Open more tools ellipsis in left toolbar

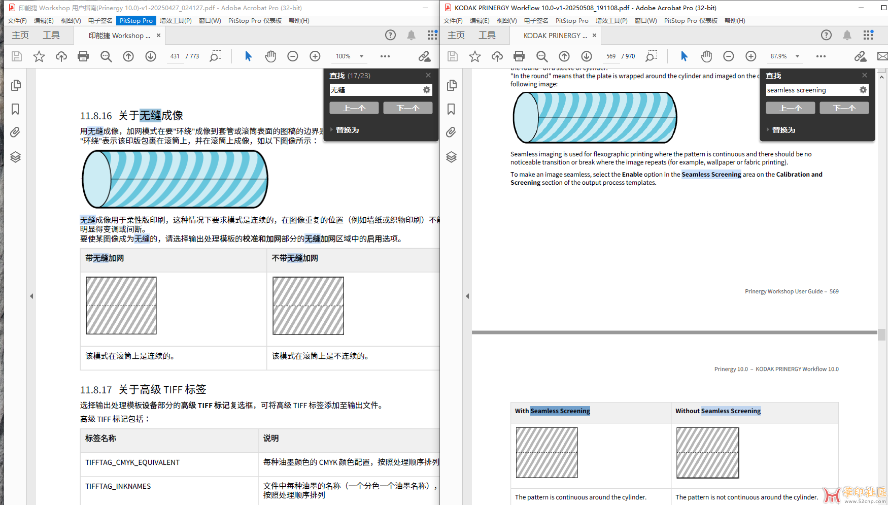(x=385, y=56)
